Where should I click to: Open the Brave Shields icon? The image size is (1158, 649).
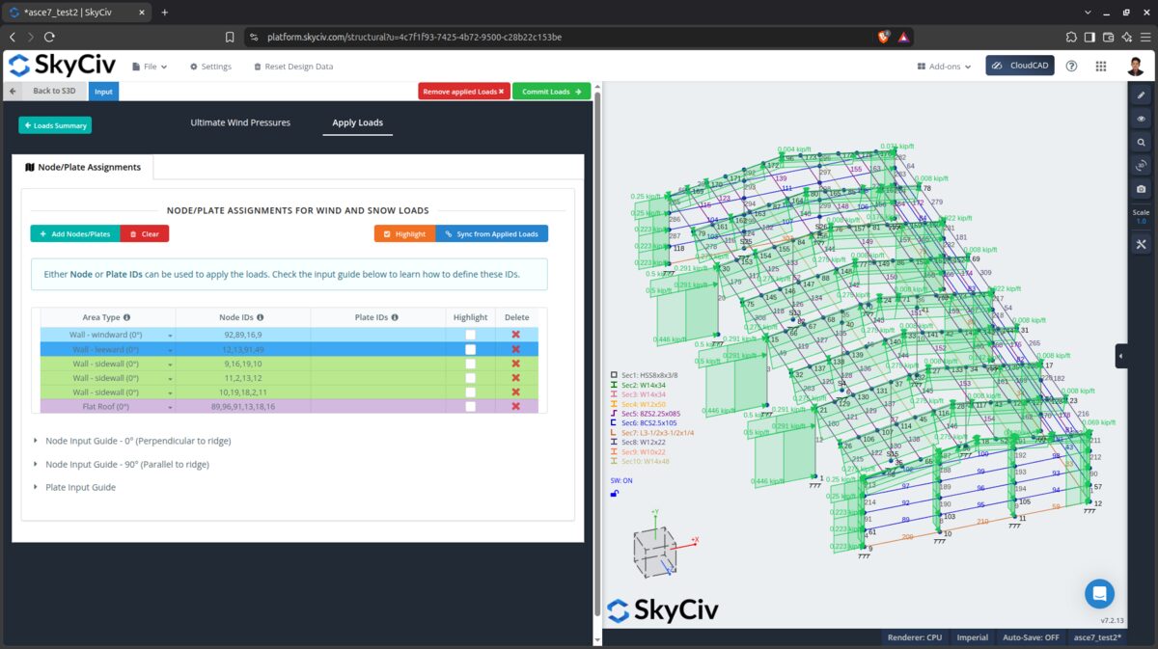883,37
